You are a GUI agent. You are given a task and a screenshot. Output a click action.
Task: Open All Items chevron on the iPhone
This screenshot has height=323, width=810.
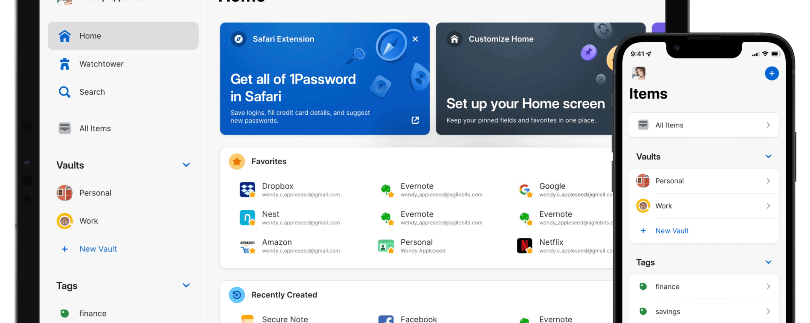(x=768, y=125)
